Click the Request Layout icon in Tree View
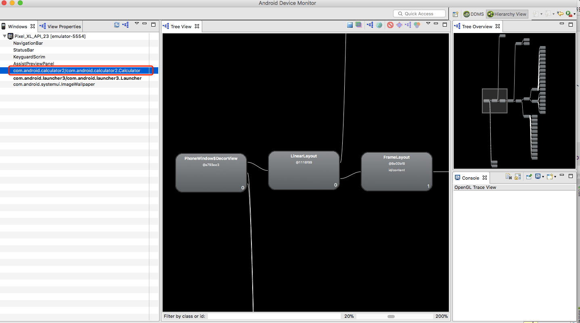This screenshot has height=323, width=580. click(x=399, y=25)
